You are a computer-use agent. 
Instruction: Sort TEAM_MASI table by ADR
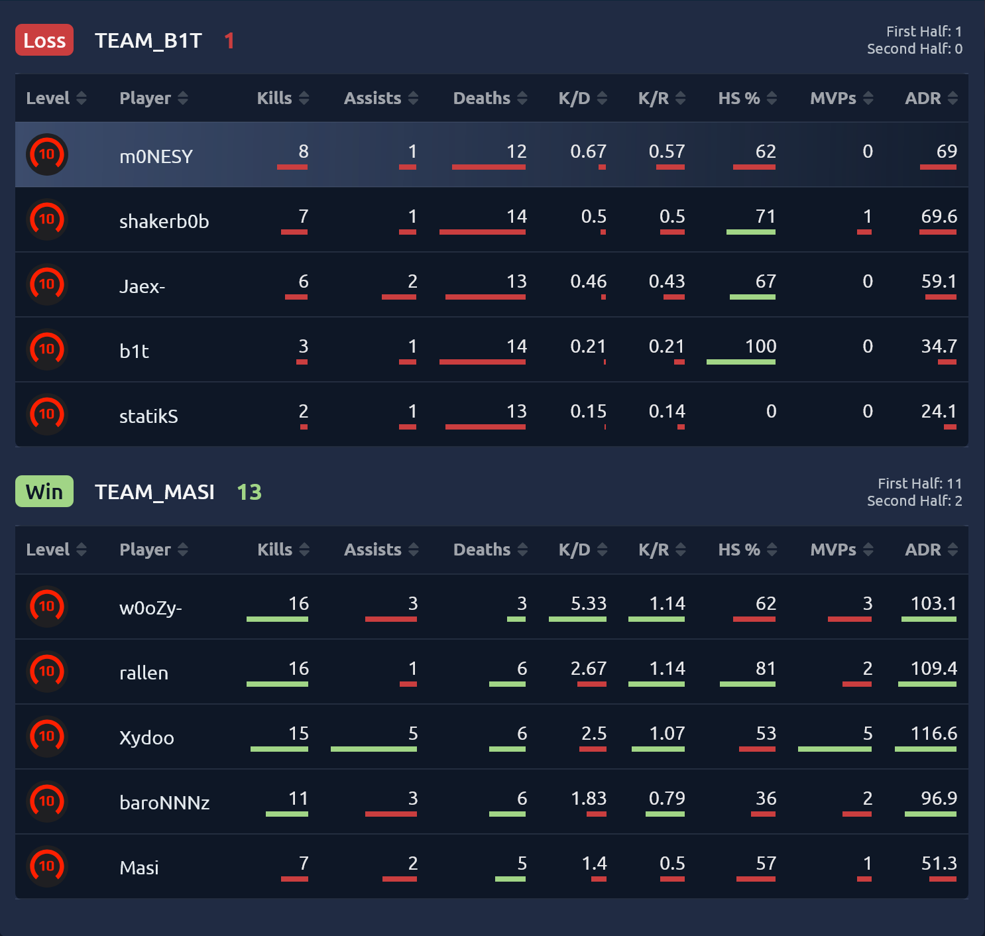pyautogui.click(x=931, y=550)
